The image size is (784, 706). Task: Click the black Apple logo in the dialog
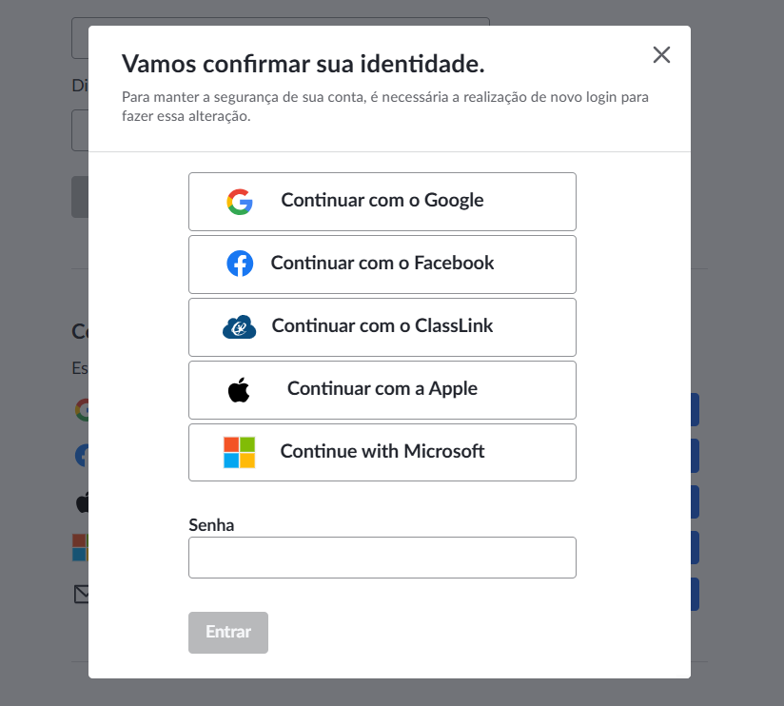pyautogui.click(x=239, y=390)
